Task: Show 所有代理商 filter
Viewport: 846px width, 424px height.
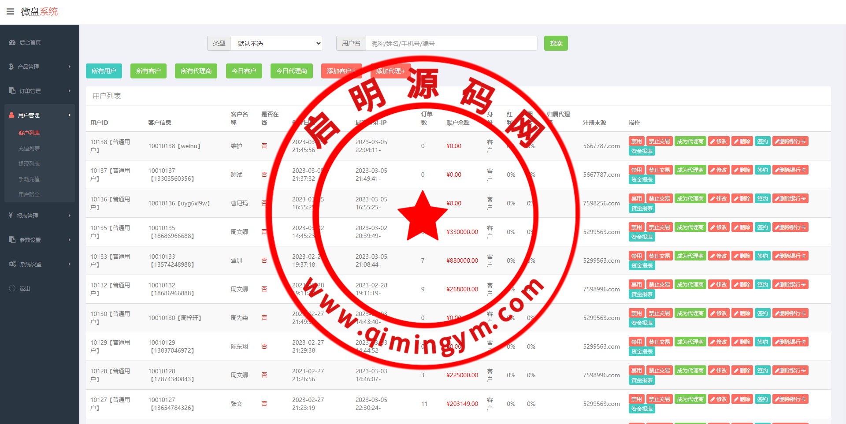Action: [196, 71]
